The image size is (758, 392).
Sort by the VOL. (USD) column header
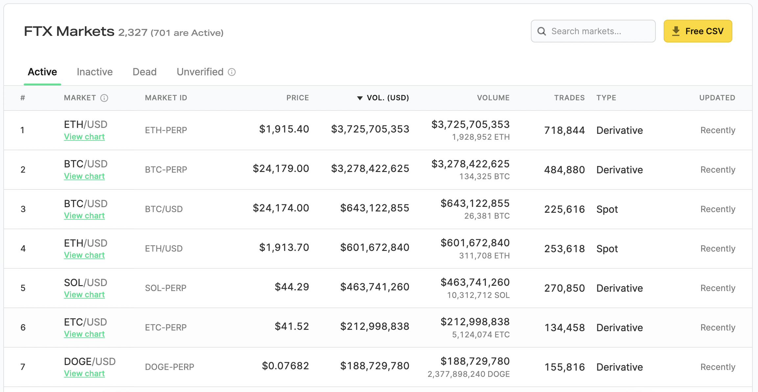(x=388, y=98)
